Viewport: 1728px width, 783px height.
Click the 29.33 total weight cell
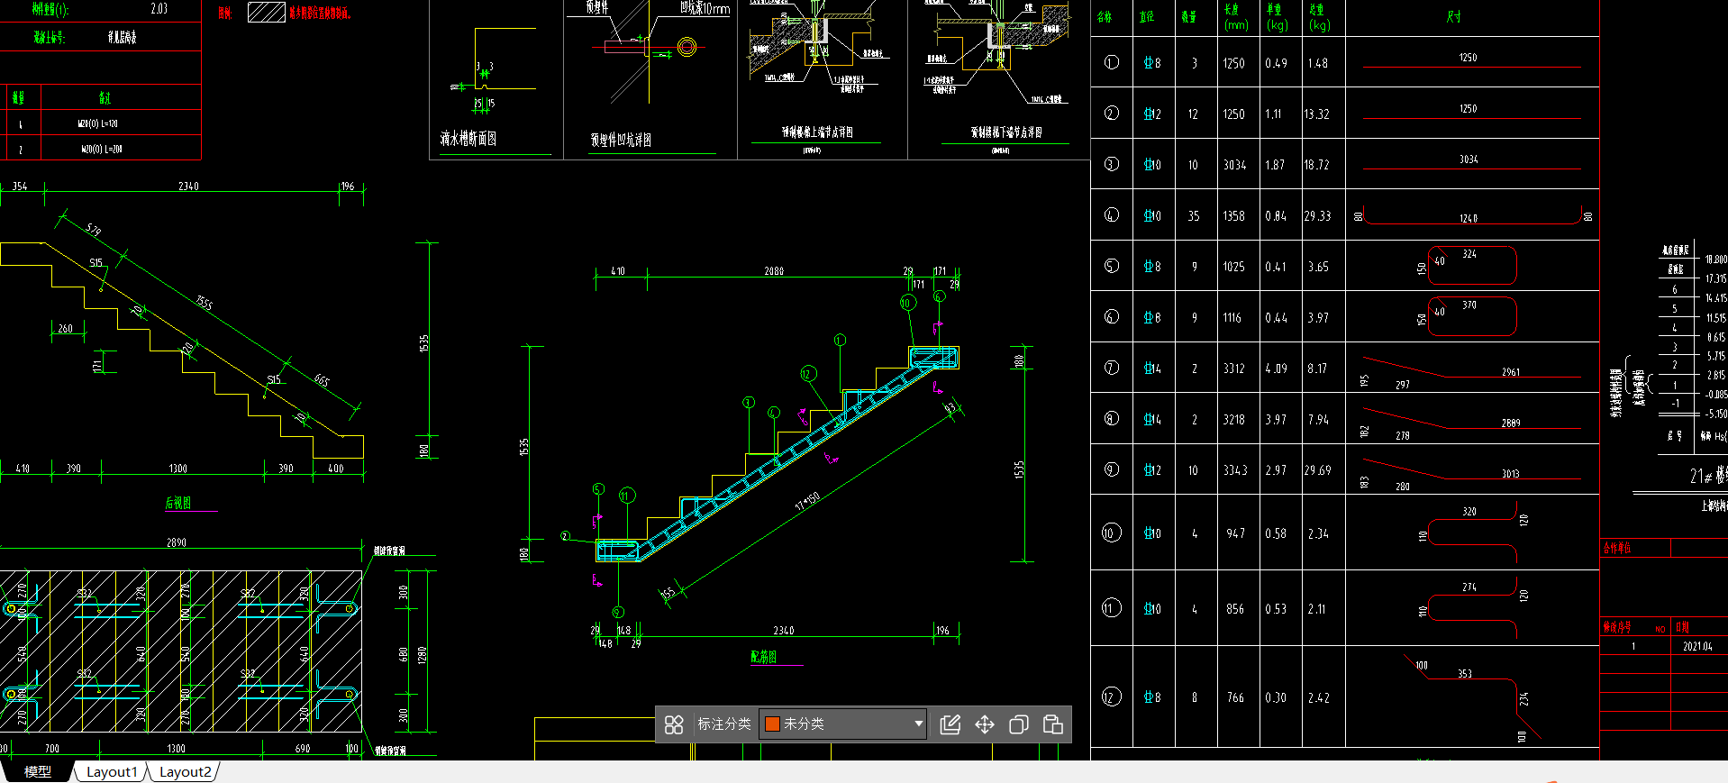click(x=1317, y=216)
